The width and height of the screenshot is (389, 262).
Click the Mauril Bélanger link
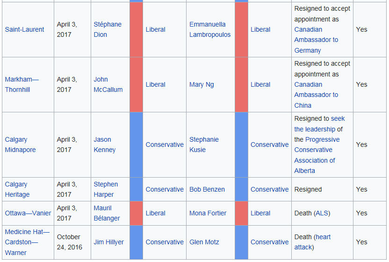pos(107,213)
